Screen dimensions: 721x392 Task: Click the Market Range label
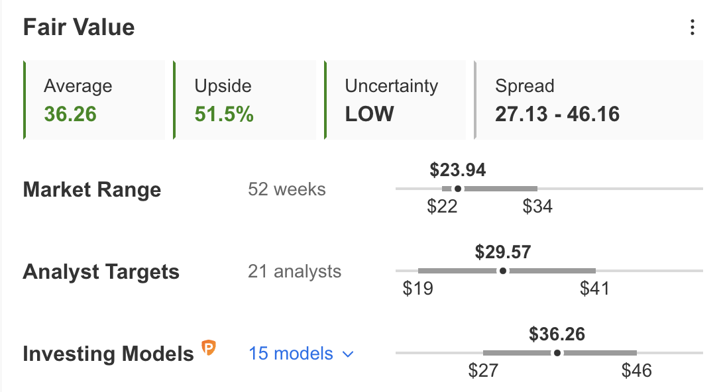[92, 189]
